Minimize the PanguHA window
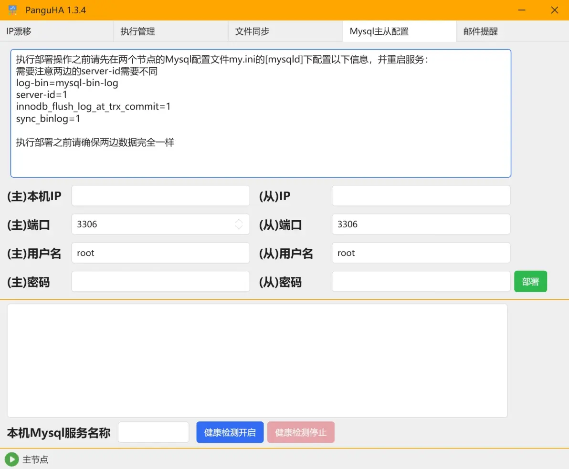This screenshot has height=469, width=569. tap(522, 10)
